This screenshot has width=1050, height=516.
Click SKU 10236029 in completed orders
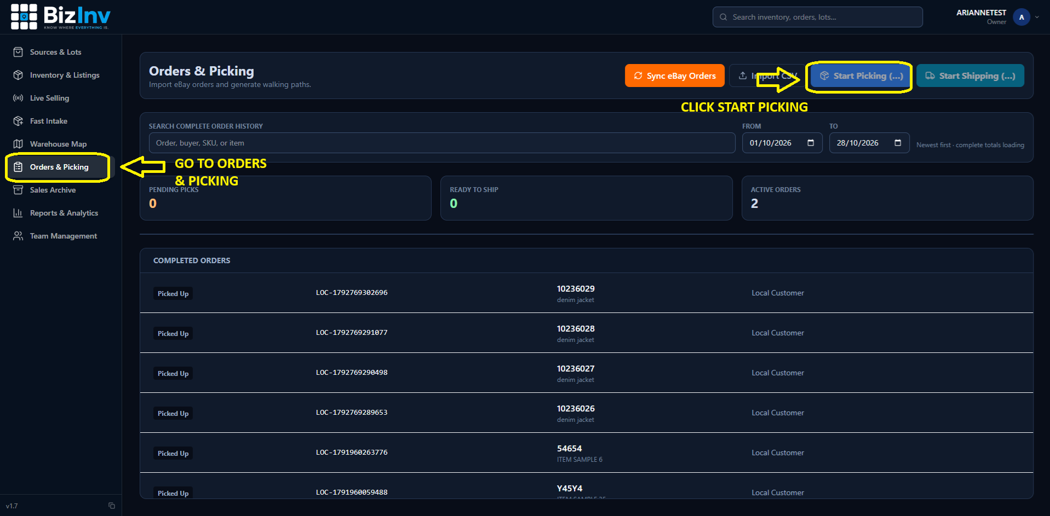pos(576,289)
